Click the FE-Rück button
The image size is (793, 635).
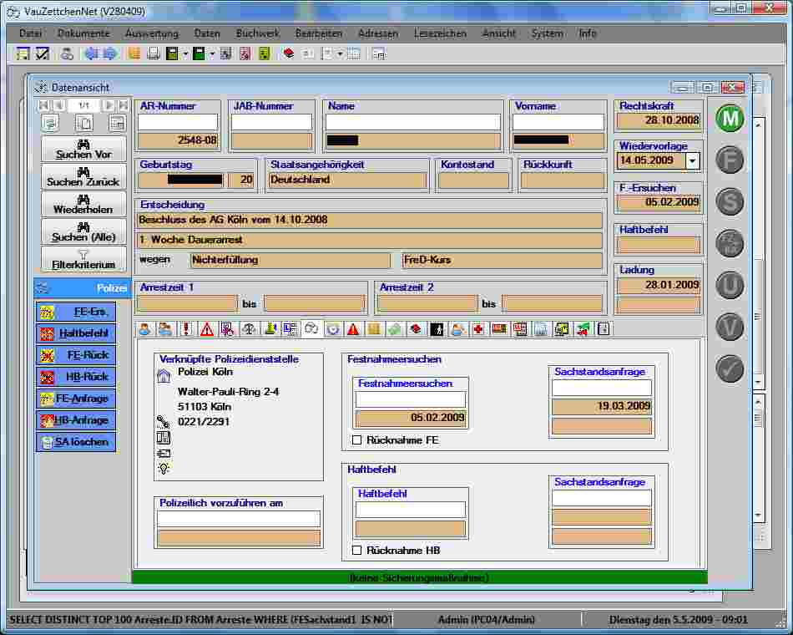coord(76,355)
